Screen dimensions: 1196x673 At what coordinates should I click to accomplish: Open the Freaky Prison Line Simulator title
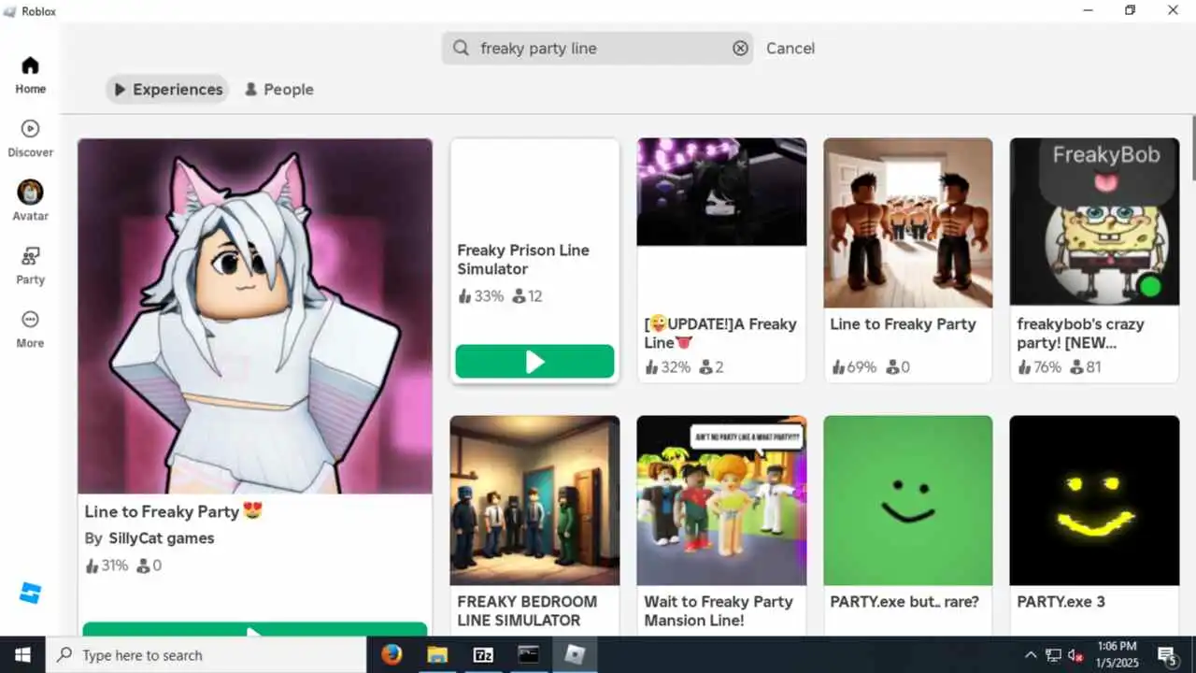[523, 260]
